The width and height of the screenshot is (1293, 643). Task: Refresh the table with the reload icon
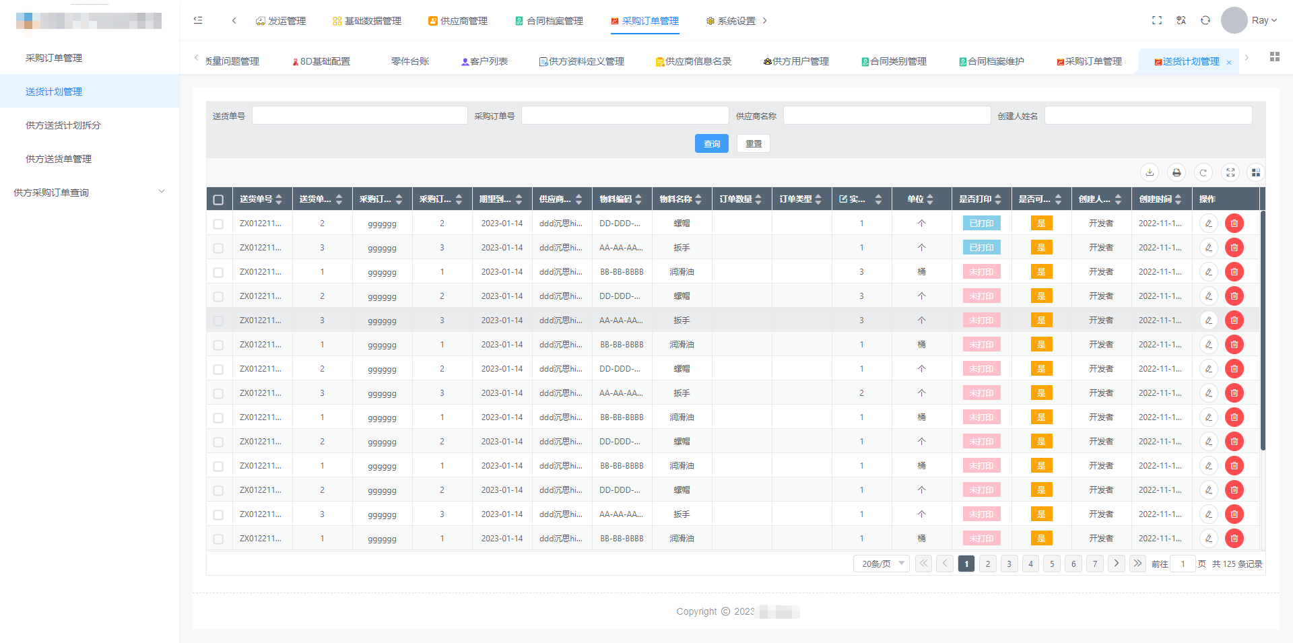[1203, 172]
